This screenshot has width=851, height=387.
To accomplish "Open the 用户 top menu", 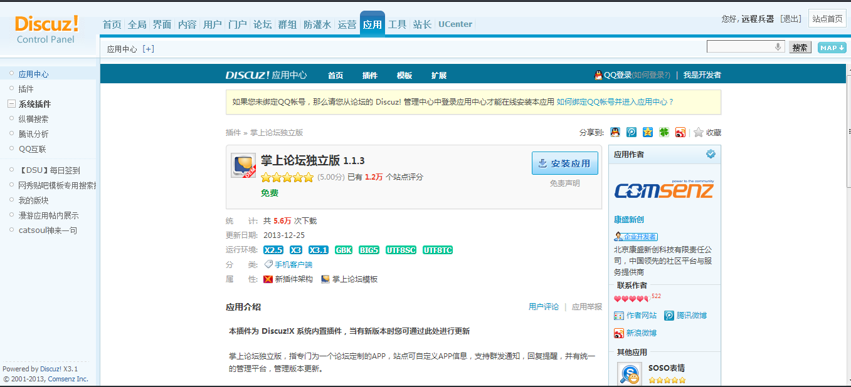I will point(213,24).
